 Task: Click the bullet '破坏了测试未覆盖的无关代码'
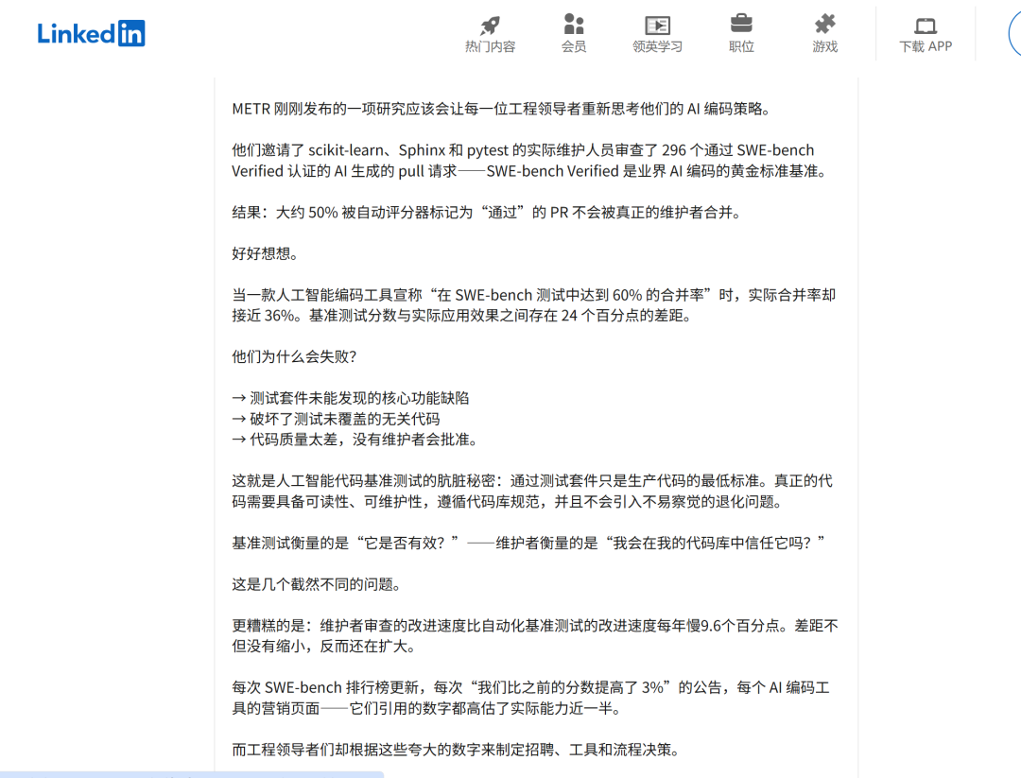(x=344, y=420)
